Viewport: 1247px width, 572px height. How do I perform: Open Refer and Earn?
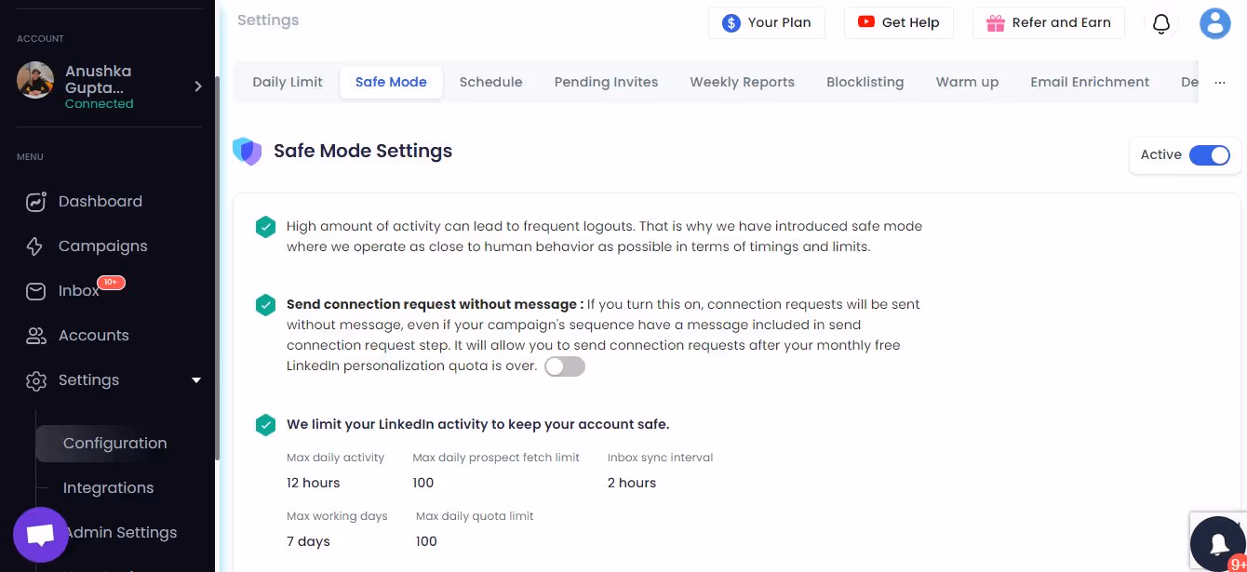1048,23
